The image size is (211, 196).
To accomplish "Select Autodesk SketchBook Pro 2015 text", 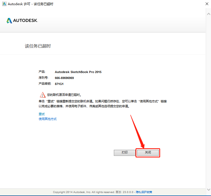I will click(x=78, y=72).
